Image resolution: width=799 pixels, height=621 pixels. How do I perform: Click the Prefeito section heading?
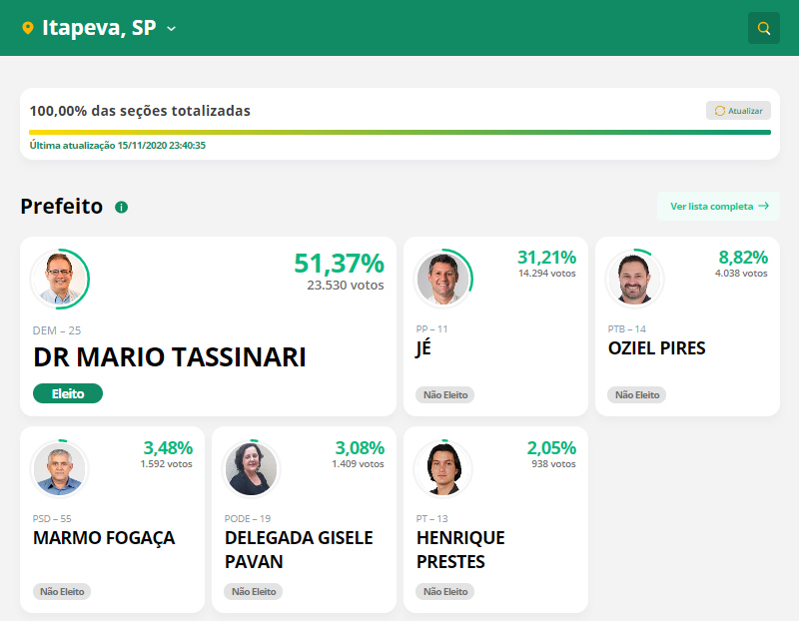tap(62, 207)
